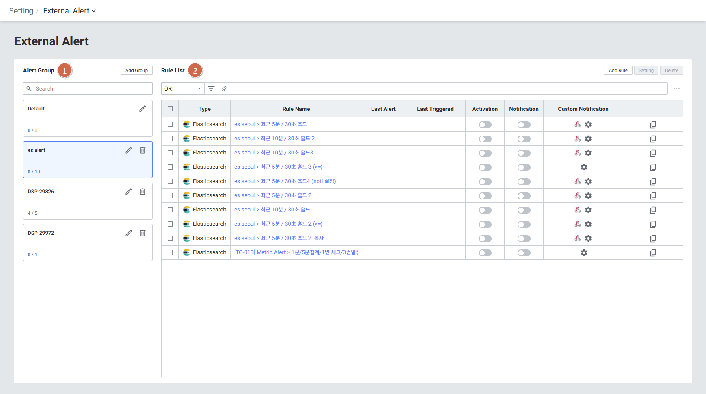
Task: Go to Setting in breadcrumb
Action: pyautogui.click(x=21, y=11)
